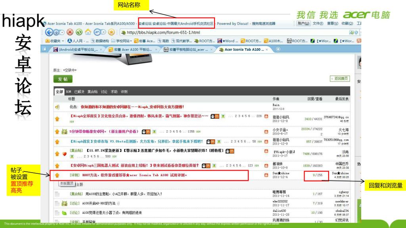The width and height of the screenshot is (406, 228).
Task: Close the (Android)安卓平板论坛 tab
Action: [x=101, y=49]
